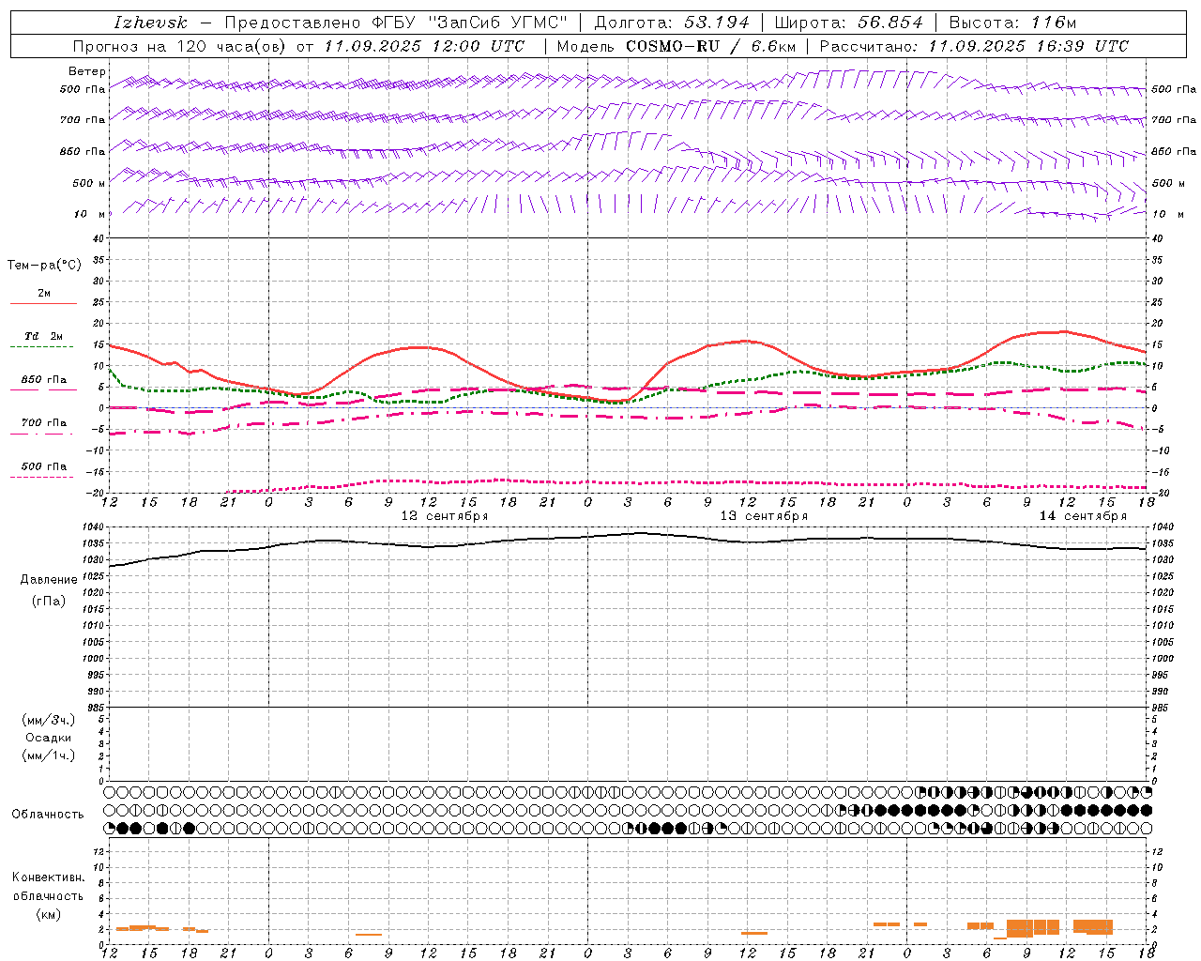
Task: Click the "(гПа)" unit label under Давление
Action: 49,601
